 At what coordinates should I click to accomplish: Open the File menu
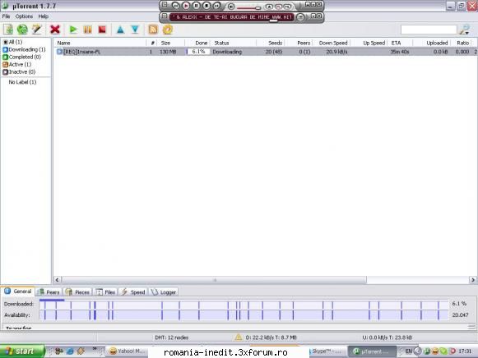pyautogui.click(x=6, y=16)
